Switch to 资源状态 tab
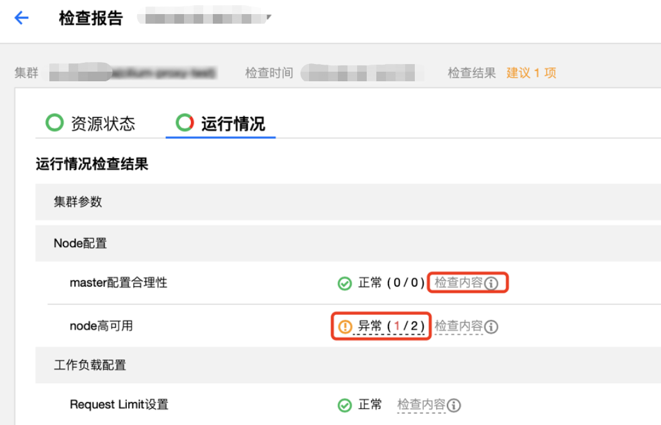Screen dimensions: 661x425 click(x=90, y=124)
